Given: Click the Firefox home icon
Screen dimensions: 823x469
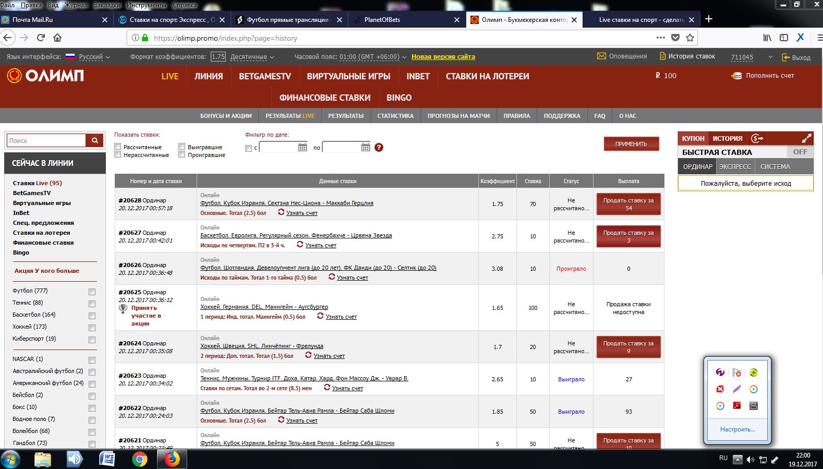Looking at the screenshot, I should [x=57, y=38].
